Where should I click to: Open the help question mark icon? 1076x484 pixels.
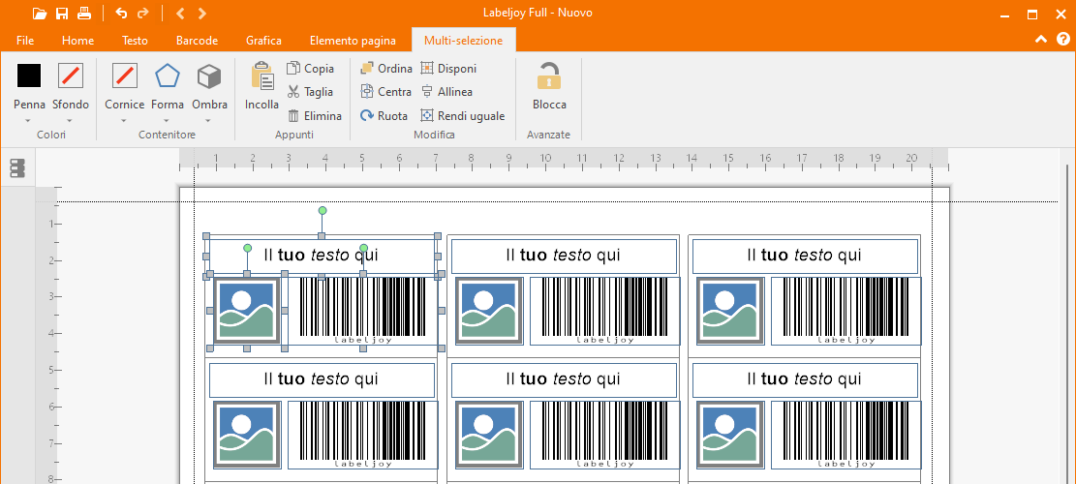coord(1063,39)
